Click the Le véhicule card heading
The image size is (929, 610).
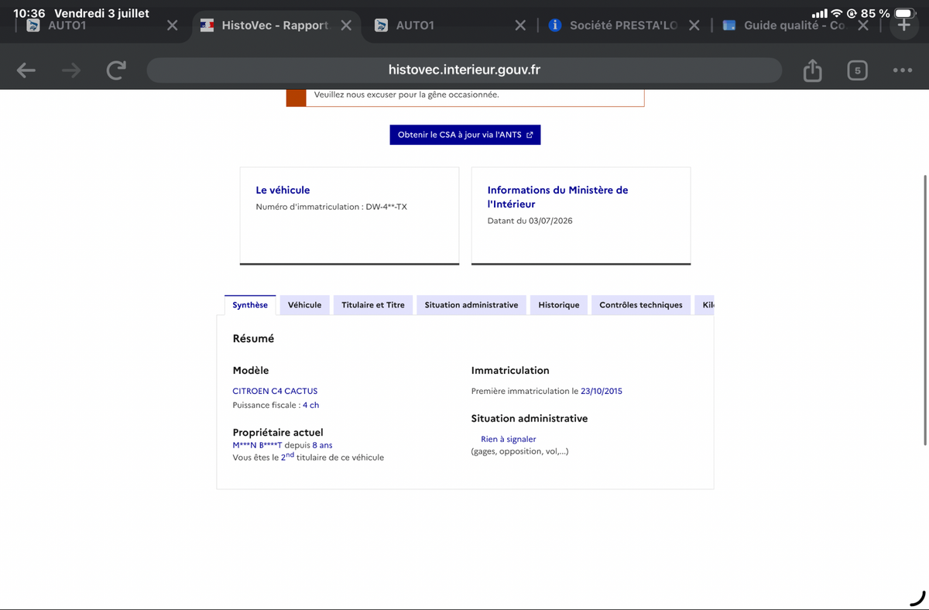coord(283,190)
